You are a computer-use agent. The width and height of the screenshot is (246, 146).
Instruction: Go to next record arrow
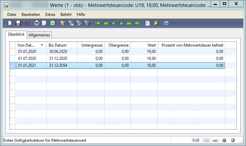(121, 23)
